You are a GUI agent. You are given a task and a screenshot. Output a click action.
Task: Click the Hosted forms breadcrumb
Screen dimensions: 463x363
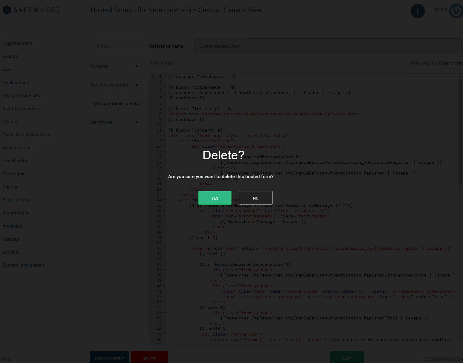111,10
